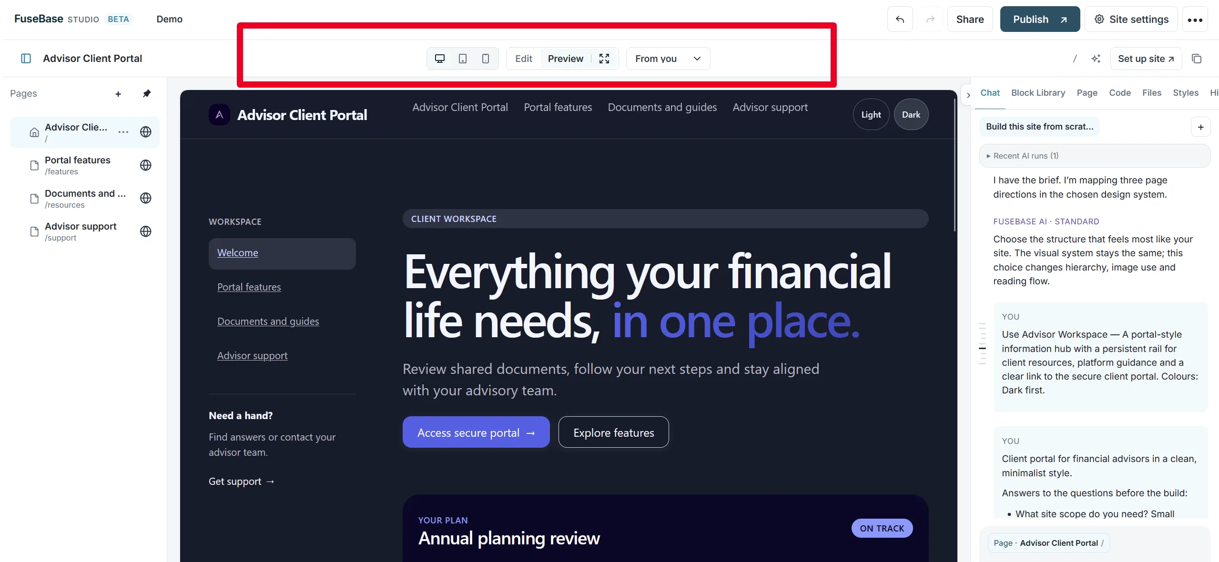Select mobile viewport icon

486,59
